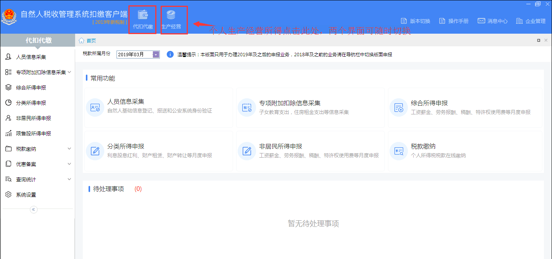Click the ID card icon on 人员信息采集 card
552x259 pixels.
(95, 108)
